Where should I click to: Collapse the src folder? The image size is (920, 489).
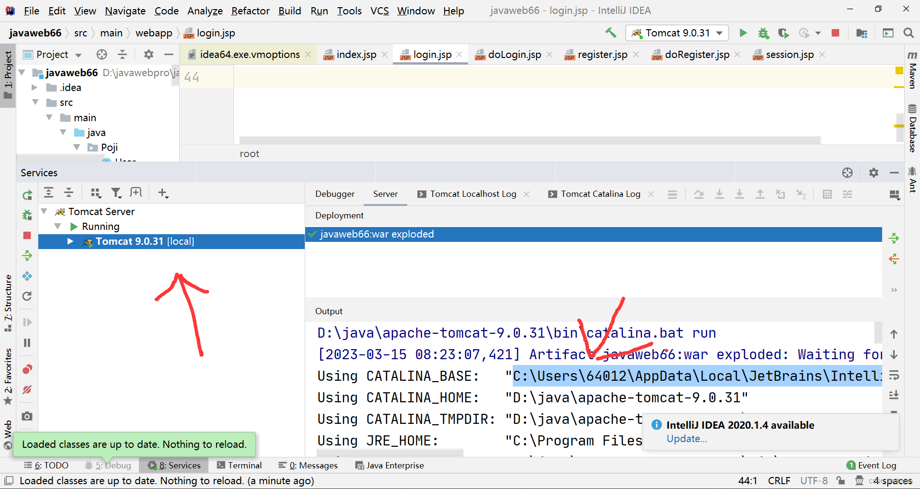pyautogui.click(x=35, y=102)
